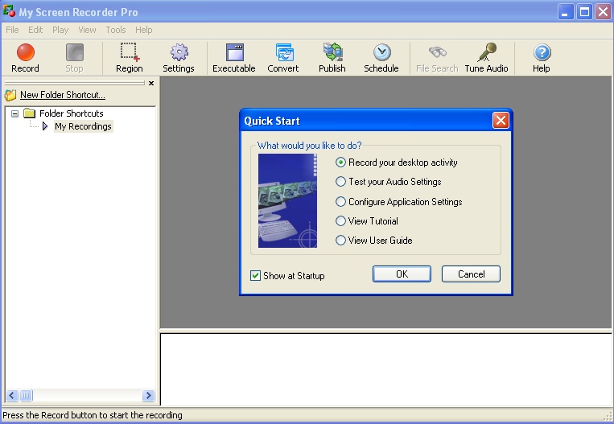Open the Edit menu
This screenshot has width=614, height=424.
point(35,30)
